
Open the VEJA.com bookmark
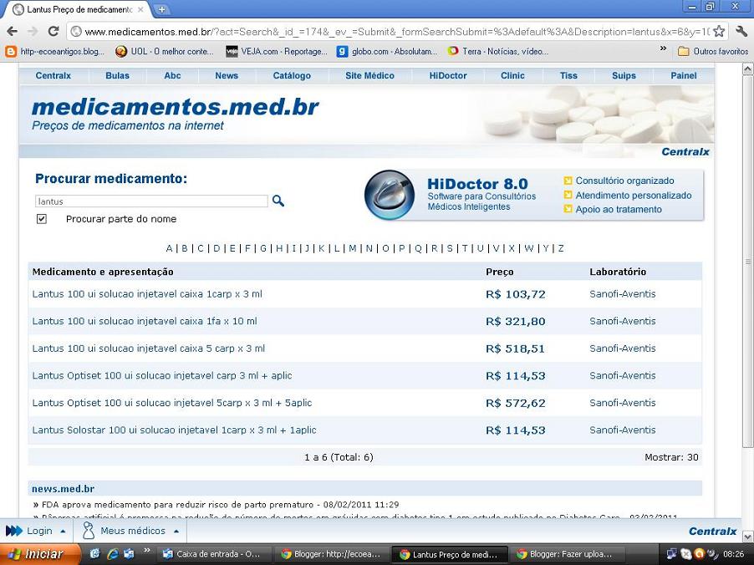tap(277, 52)
